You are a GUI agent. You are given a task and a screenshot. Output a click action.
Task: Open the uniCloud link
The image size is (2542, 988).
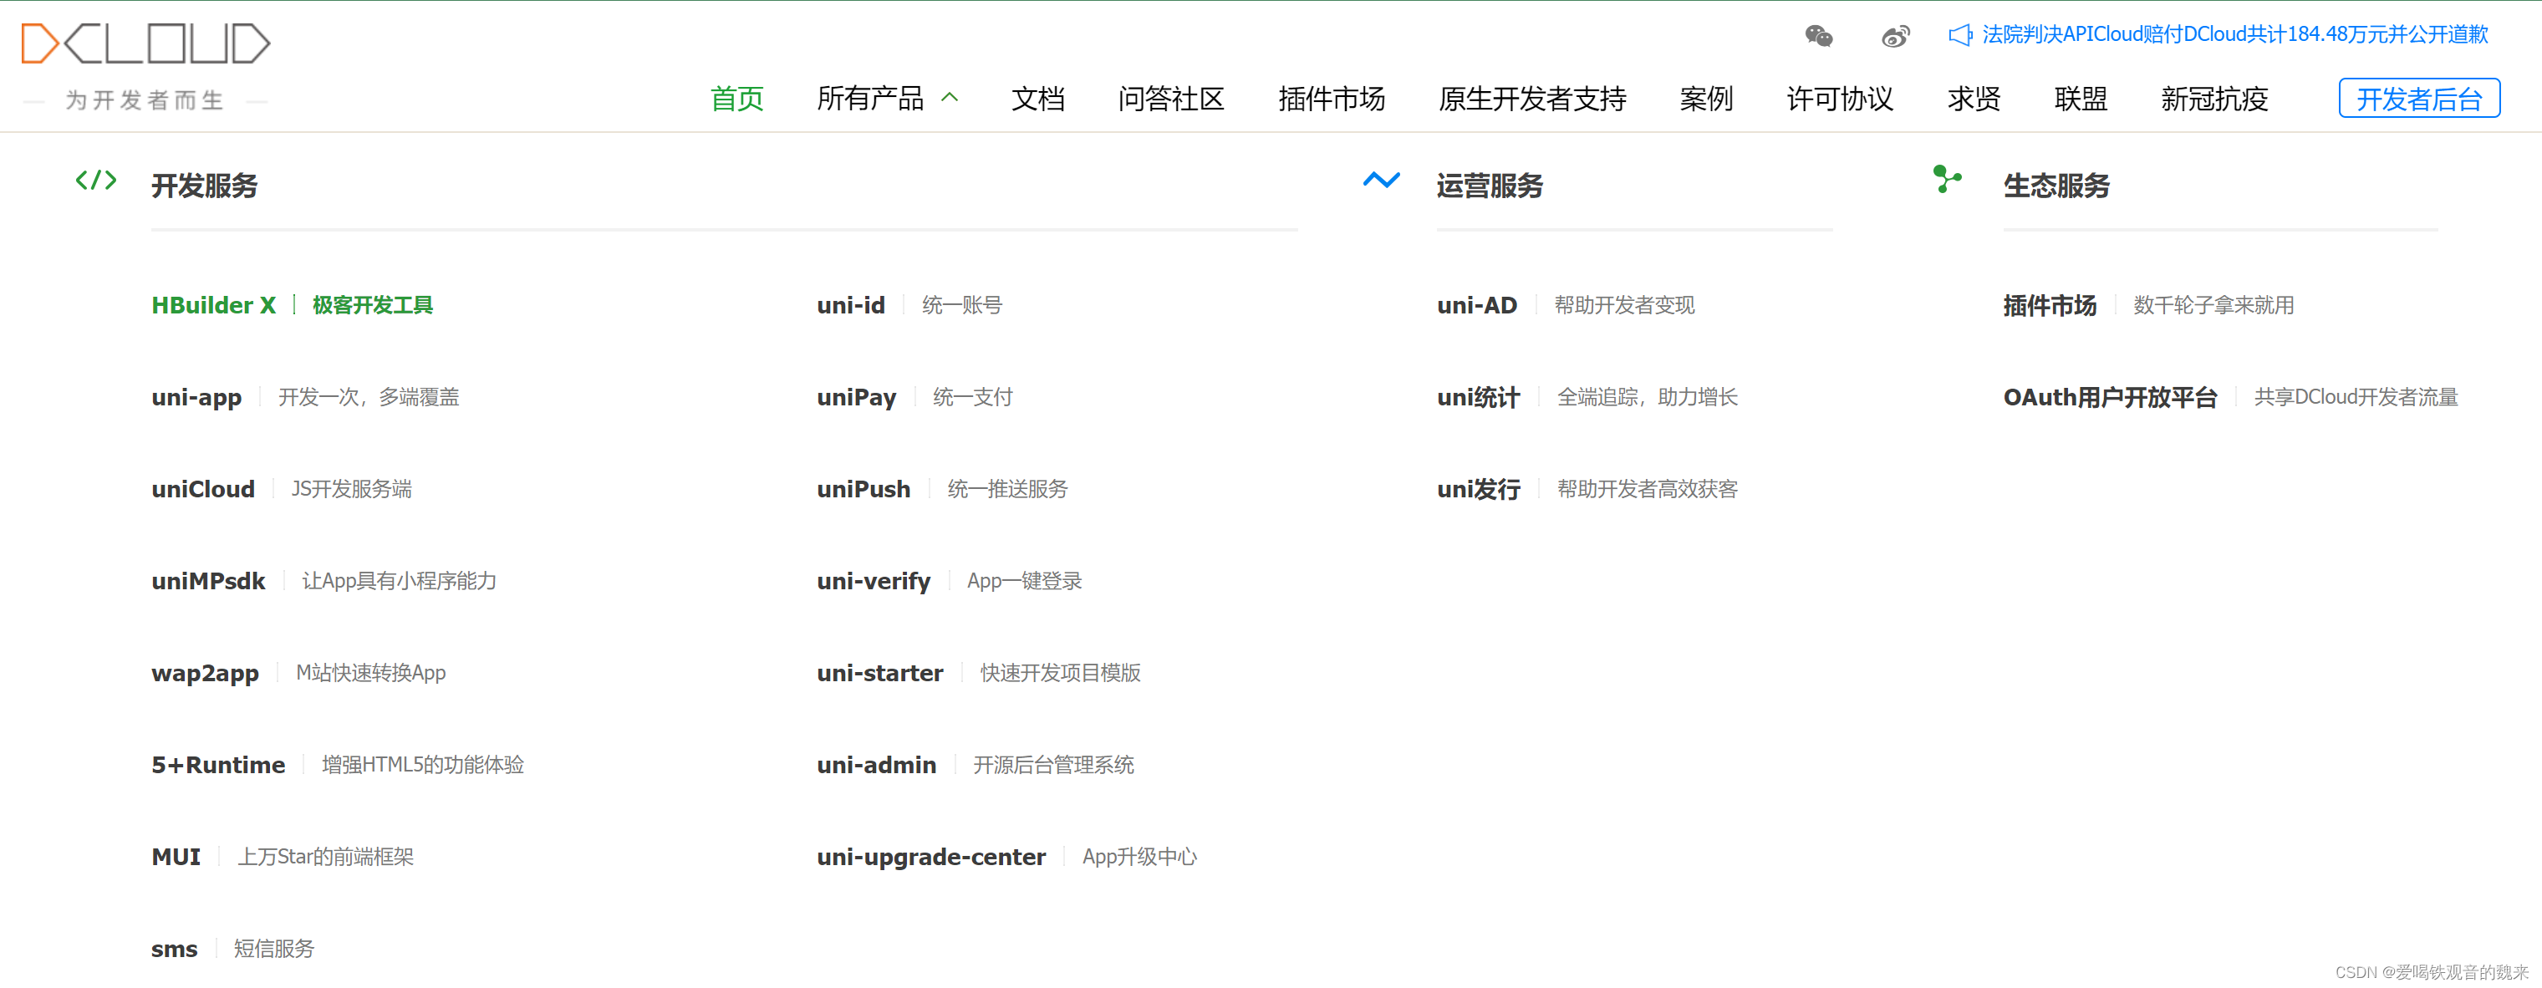click(x=202, y=489)
